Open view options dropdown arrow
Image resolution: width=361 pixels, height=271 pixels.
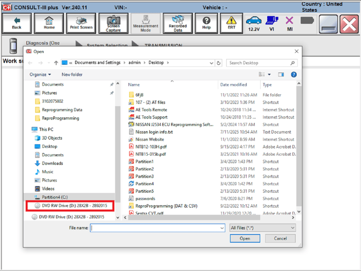point(269,74)
